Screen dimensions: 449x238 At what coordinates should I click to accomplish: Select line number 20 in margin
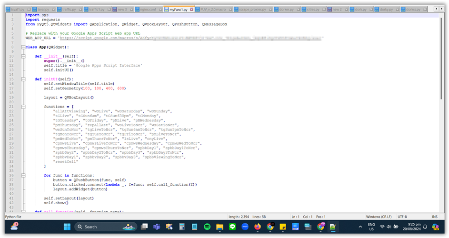[x=11, y=102]
